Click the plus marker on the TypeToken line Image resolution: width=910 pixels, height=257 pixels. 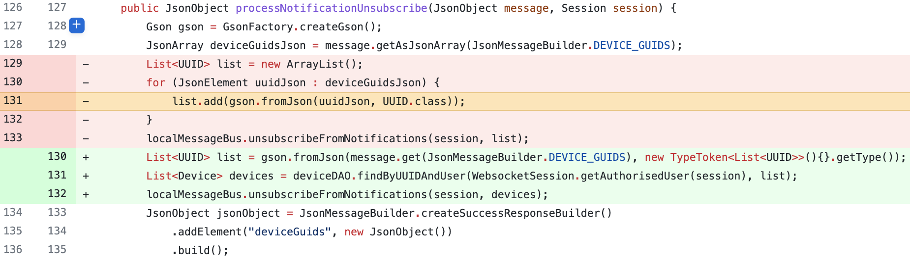coord(86,157)
